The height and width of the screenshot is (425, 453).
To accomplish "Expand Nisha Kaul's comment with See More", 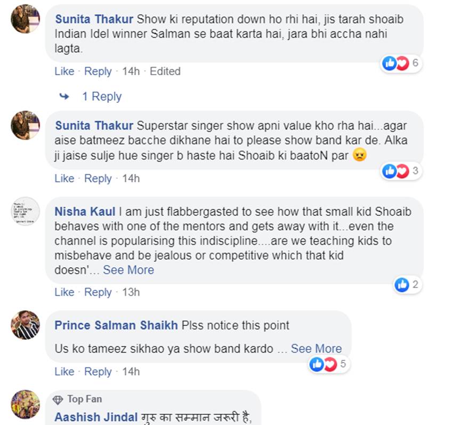I will point(128,270).
